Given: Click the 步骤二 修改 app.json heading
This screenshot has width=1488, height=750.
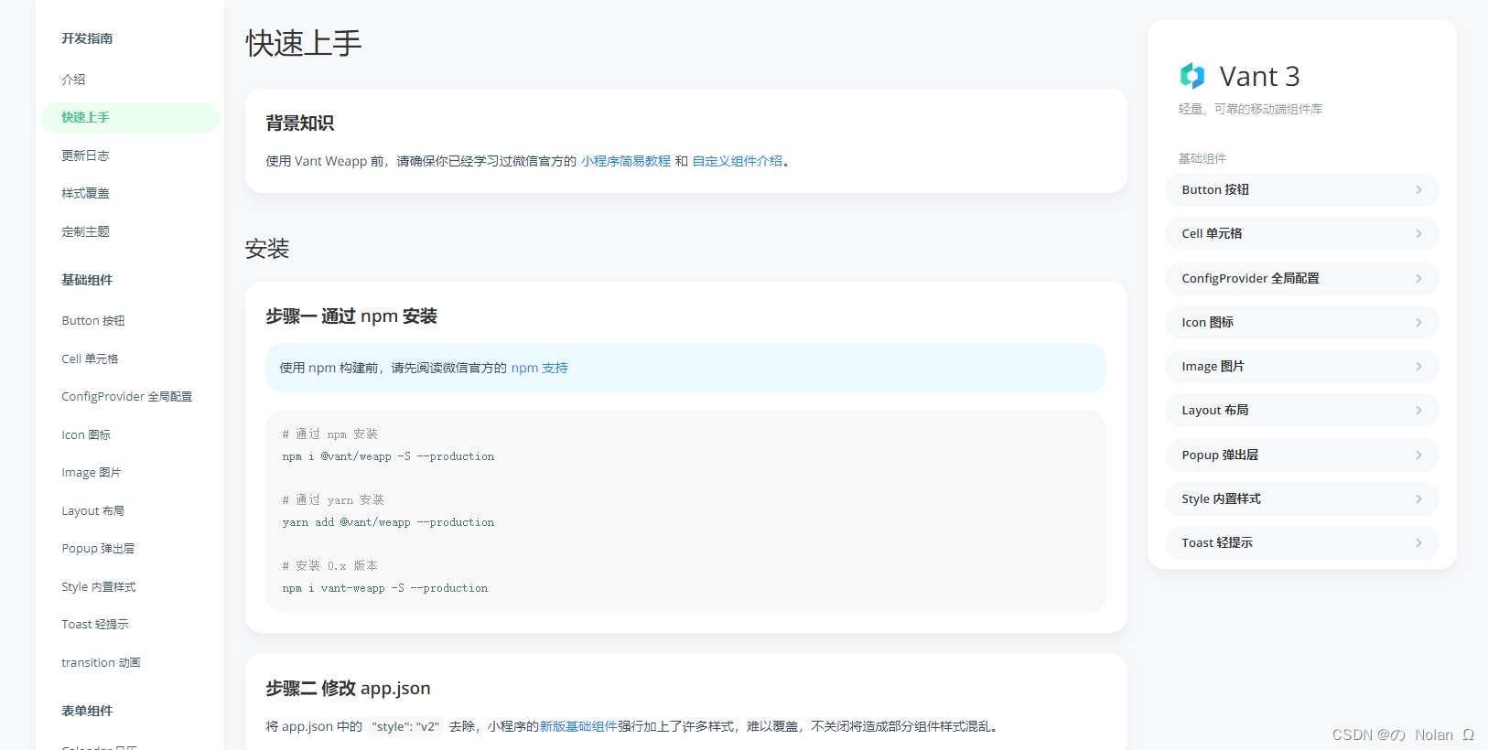Looking at the screenshot, I should tap(348, 689).
